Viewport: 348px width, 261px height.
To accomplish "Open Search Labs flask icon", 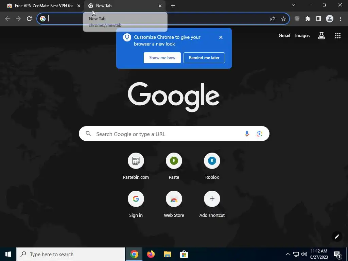I will [321, 35].
